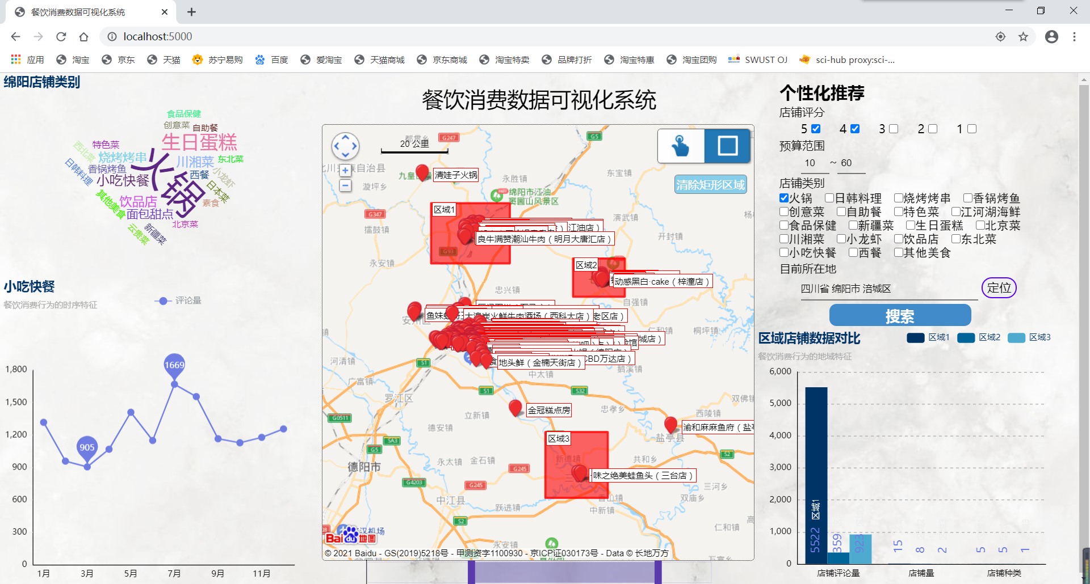1090x584 pixels.
Task: Uncheck the rating 4 checkbox
Action: tap(855, 129)
